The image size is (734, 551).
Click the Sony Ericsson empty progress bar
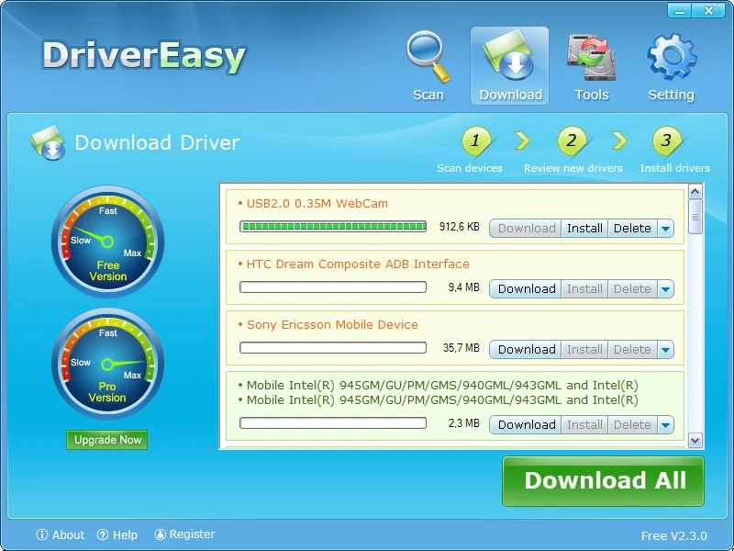(333, 348)
